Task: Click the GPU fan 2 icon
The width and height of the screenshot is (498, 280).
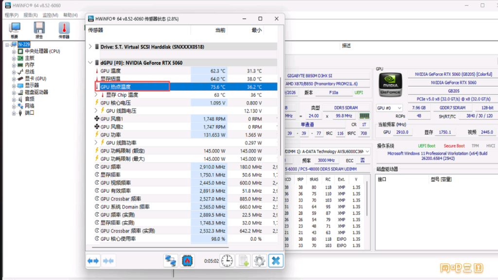Action: pos(97,127)
